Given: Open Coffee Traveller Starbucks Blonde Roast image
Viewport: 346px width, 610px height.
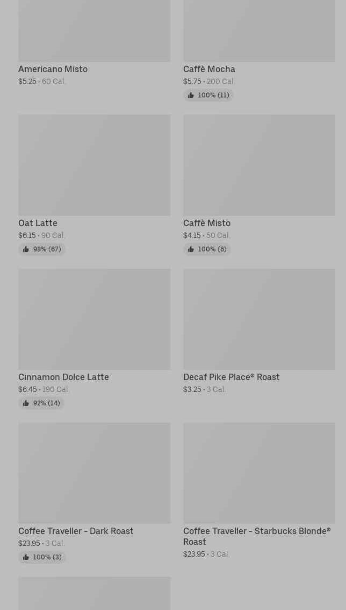Looking at the screenshot, I should tap(259, 473).
